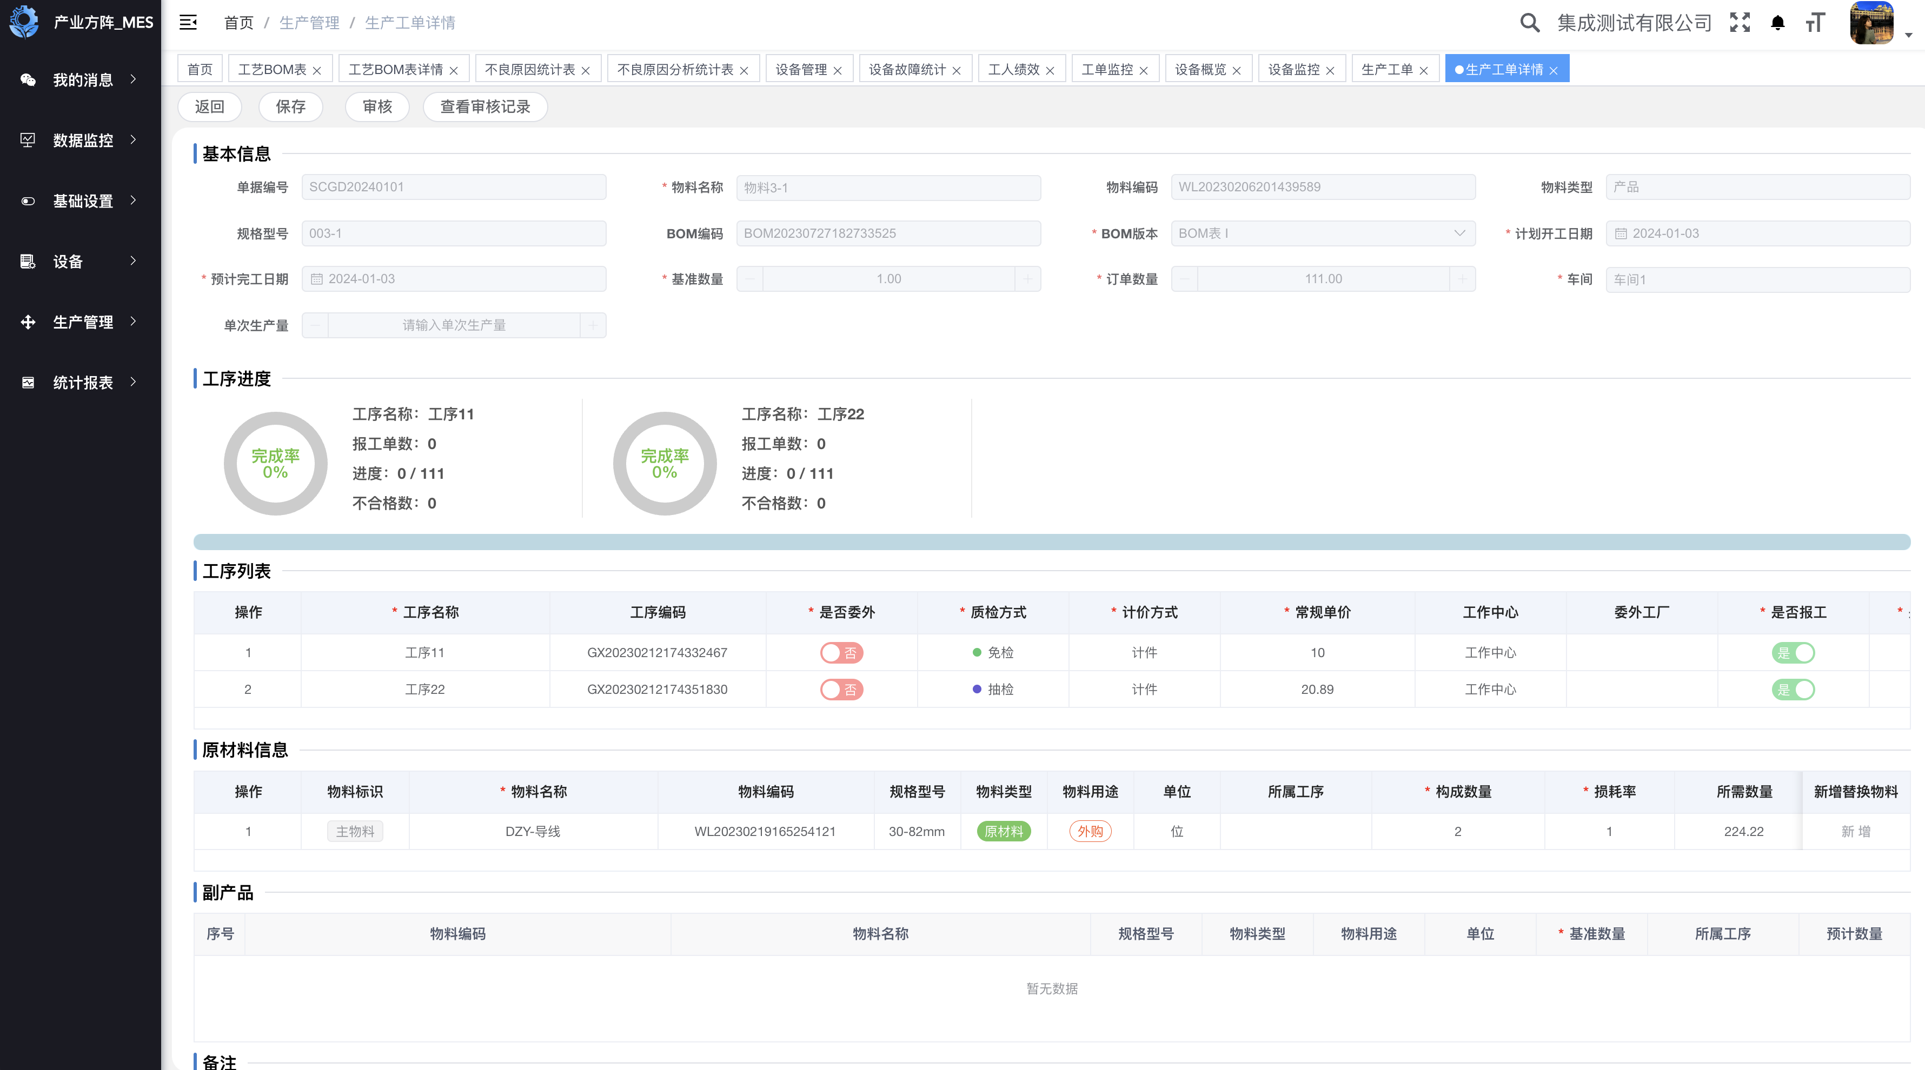Click 查看审核记录 button
This screenshot has height=1070, width=1925.
[485, 107]
